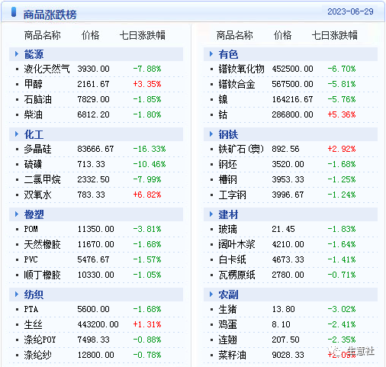The height and width of the screenshot is (367, 386).
Task: Select 柴油 commodity name
Action: pos(33,114)
